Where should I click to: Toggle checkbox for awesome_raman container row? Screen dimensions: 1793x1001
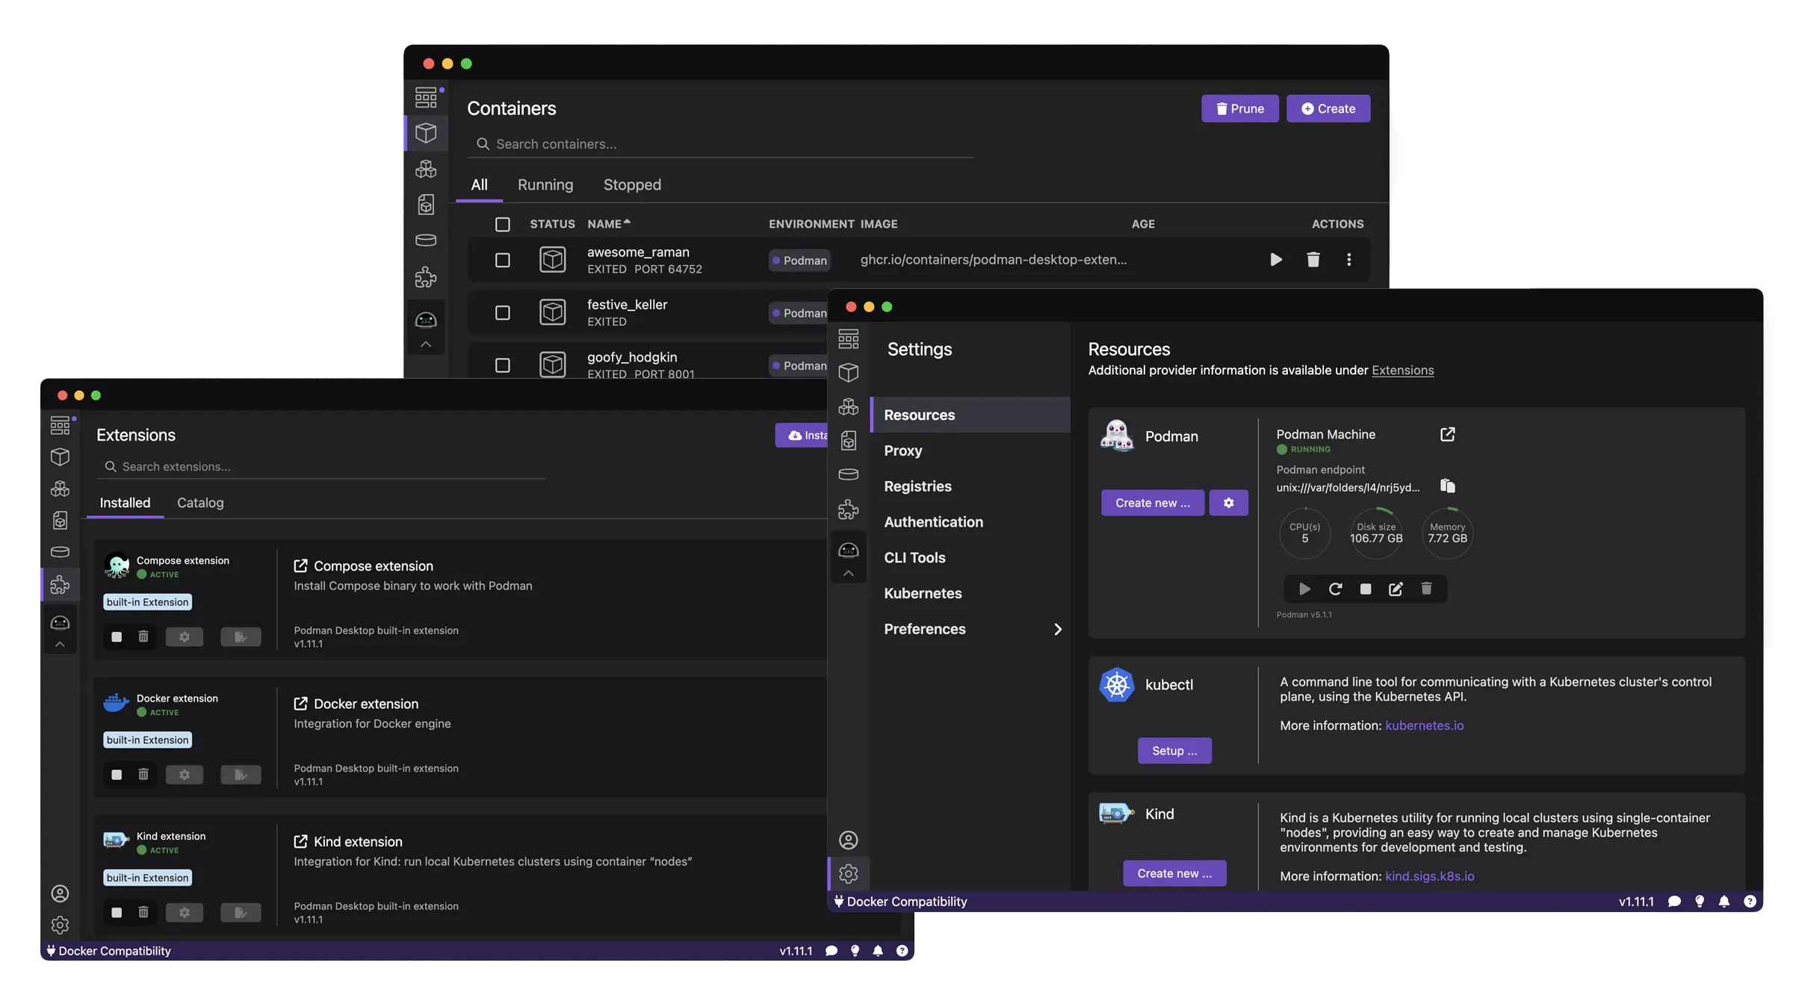tap(501, 260)
